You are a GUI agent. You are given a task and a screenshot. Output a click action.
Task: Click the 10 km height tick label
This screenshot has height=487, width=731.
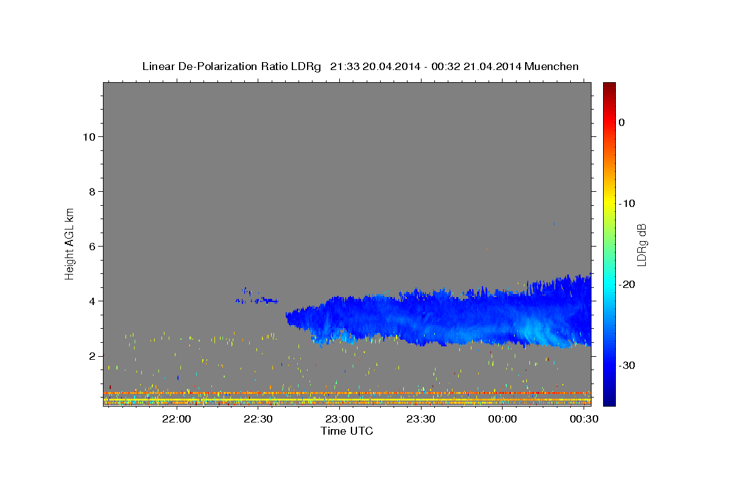(88, 136)
